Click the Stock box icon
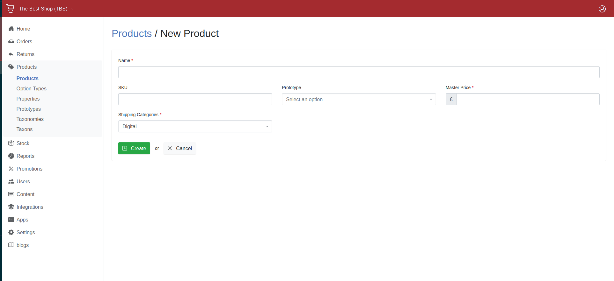Image resolution: width=614 pixels, height=281 pixels. click(x=11, y=144)
